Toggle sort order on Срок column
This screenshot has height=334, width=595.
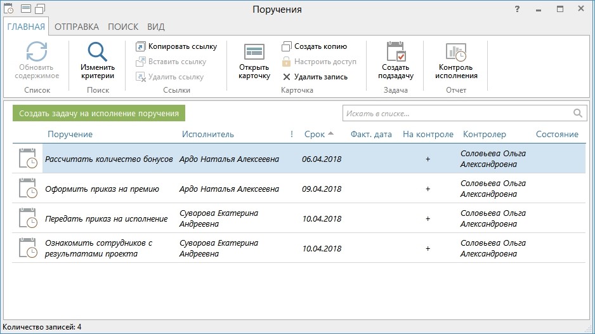coord(318,134)
